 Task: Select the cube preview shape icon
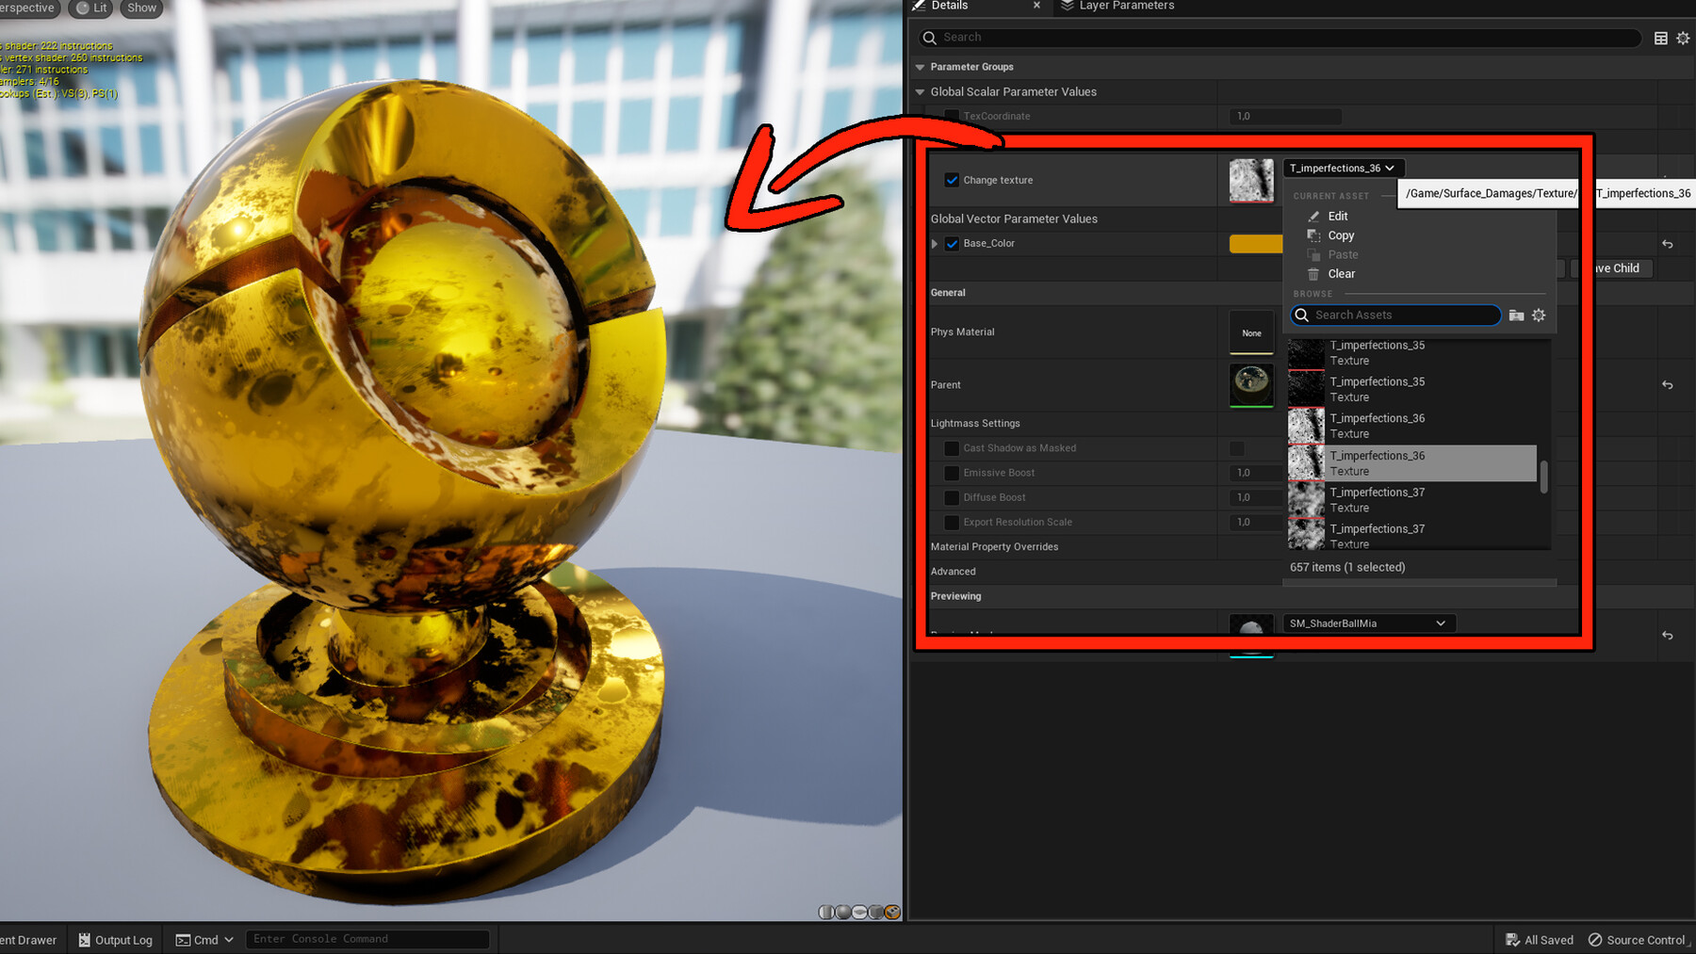click(x=876, y=912)
